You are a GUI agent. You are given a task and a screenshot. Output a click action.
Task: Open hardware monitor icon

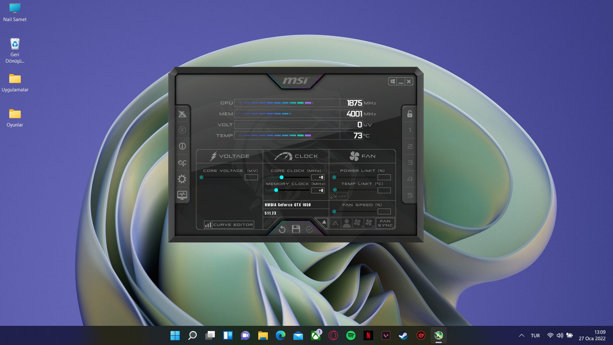point(182,195)
